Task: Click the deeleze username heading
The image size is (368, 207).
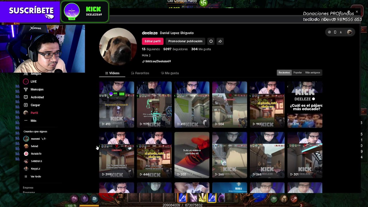Action: coord(150,33)
